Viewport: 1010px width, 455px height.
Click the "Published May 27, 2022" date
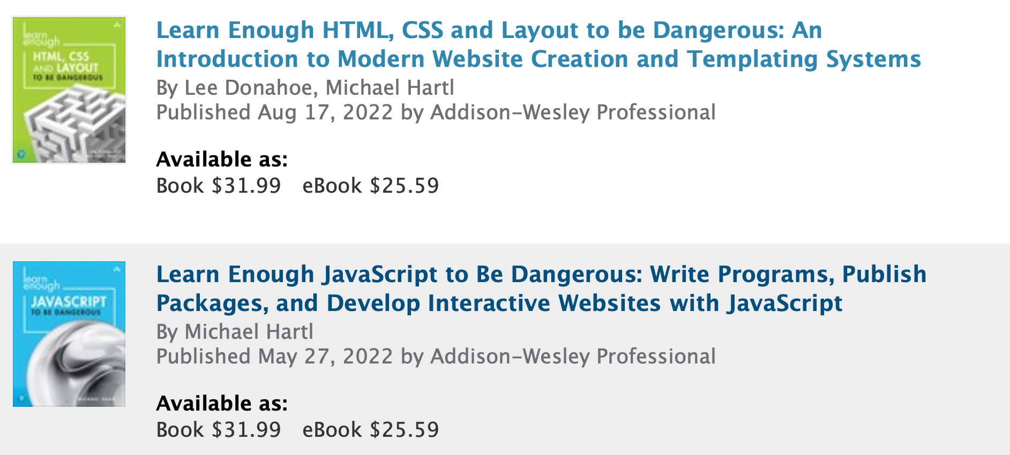[274, 357]
